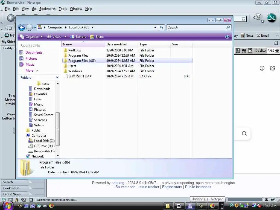Open the Bookmarks menu
This screenshot has width=280, height=210.
[47, 9]
